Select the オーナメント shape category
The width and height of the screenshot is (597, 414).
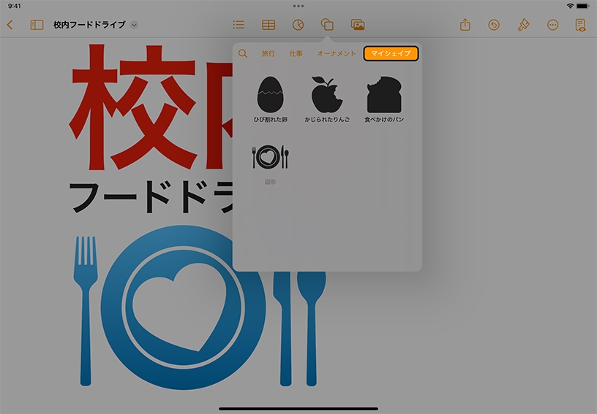click(337, 53)
